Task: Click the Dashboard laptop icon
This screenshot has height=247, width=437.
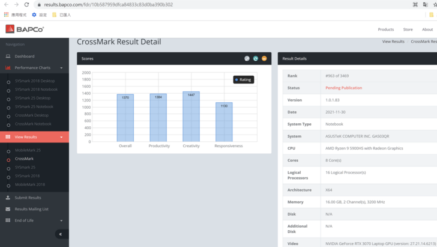Action: (8, 56)
